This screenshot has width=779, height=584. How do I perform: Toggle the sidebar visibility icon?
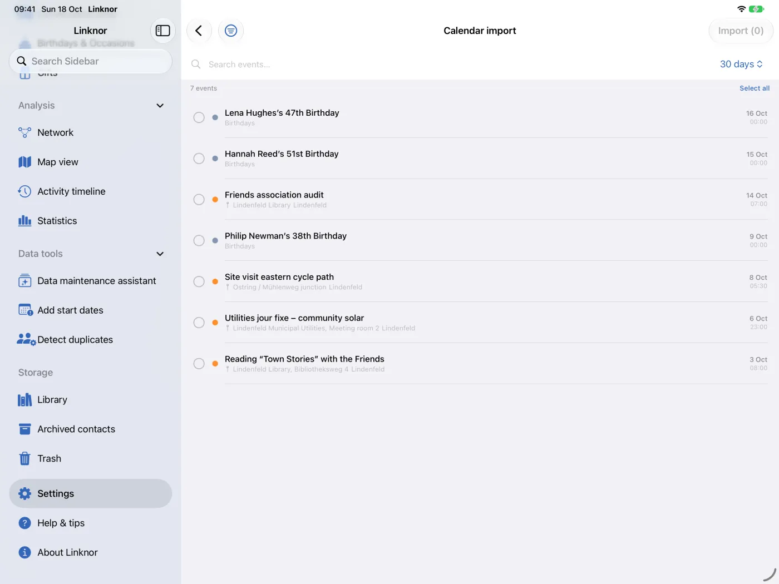pyautogui.click(x=162, y=31)
